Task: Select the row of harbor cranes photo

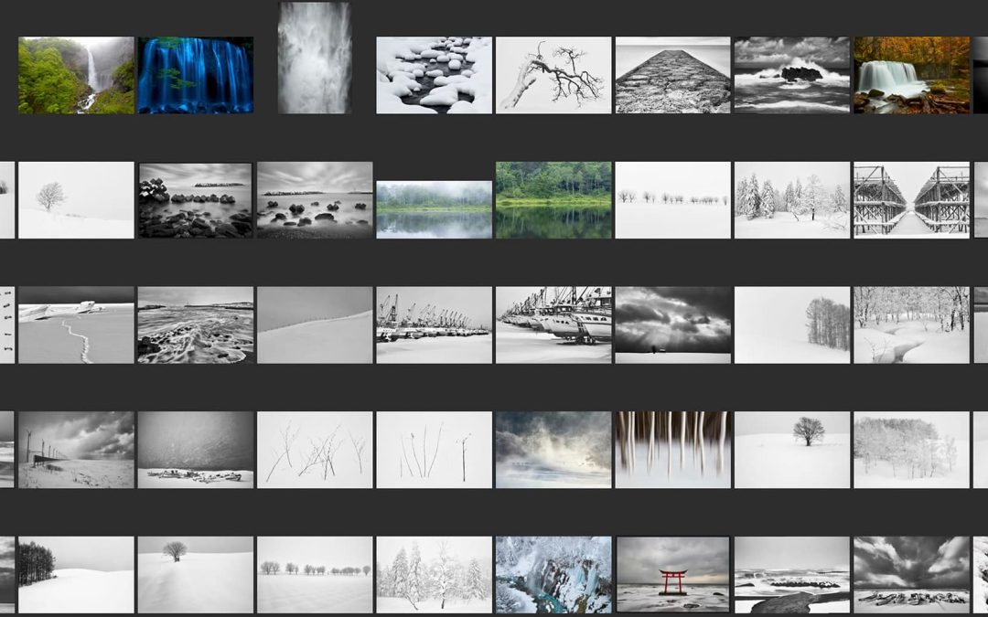Action: coord(434,325)
